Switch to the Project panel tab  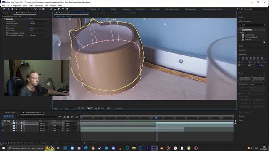pos(5,13)
